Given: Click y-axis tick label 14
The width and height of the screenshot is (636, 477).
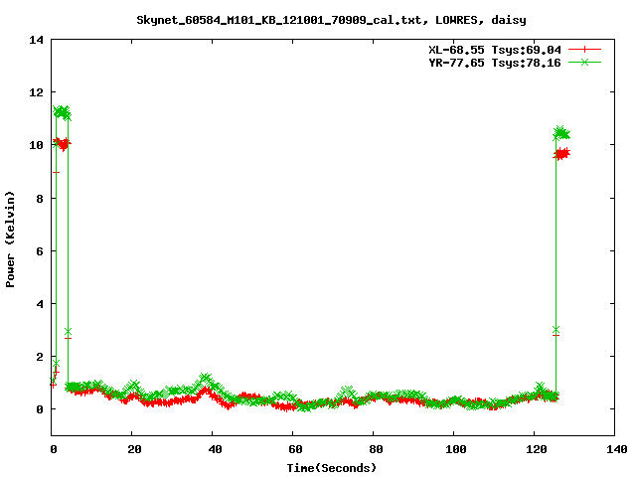Looking at the screenshot, I should point(36,40).
